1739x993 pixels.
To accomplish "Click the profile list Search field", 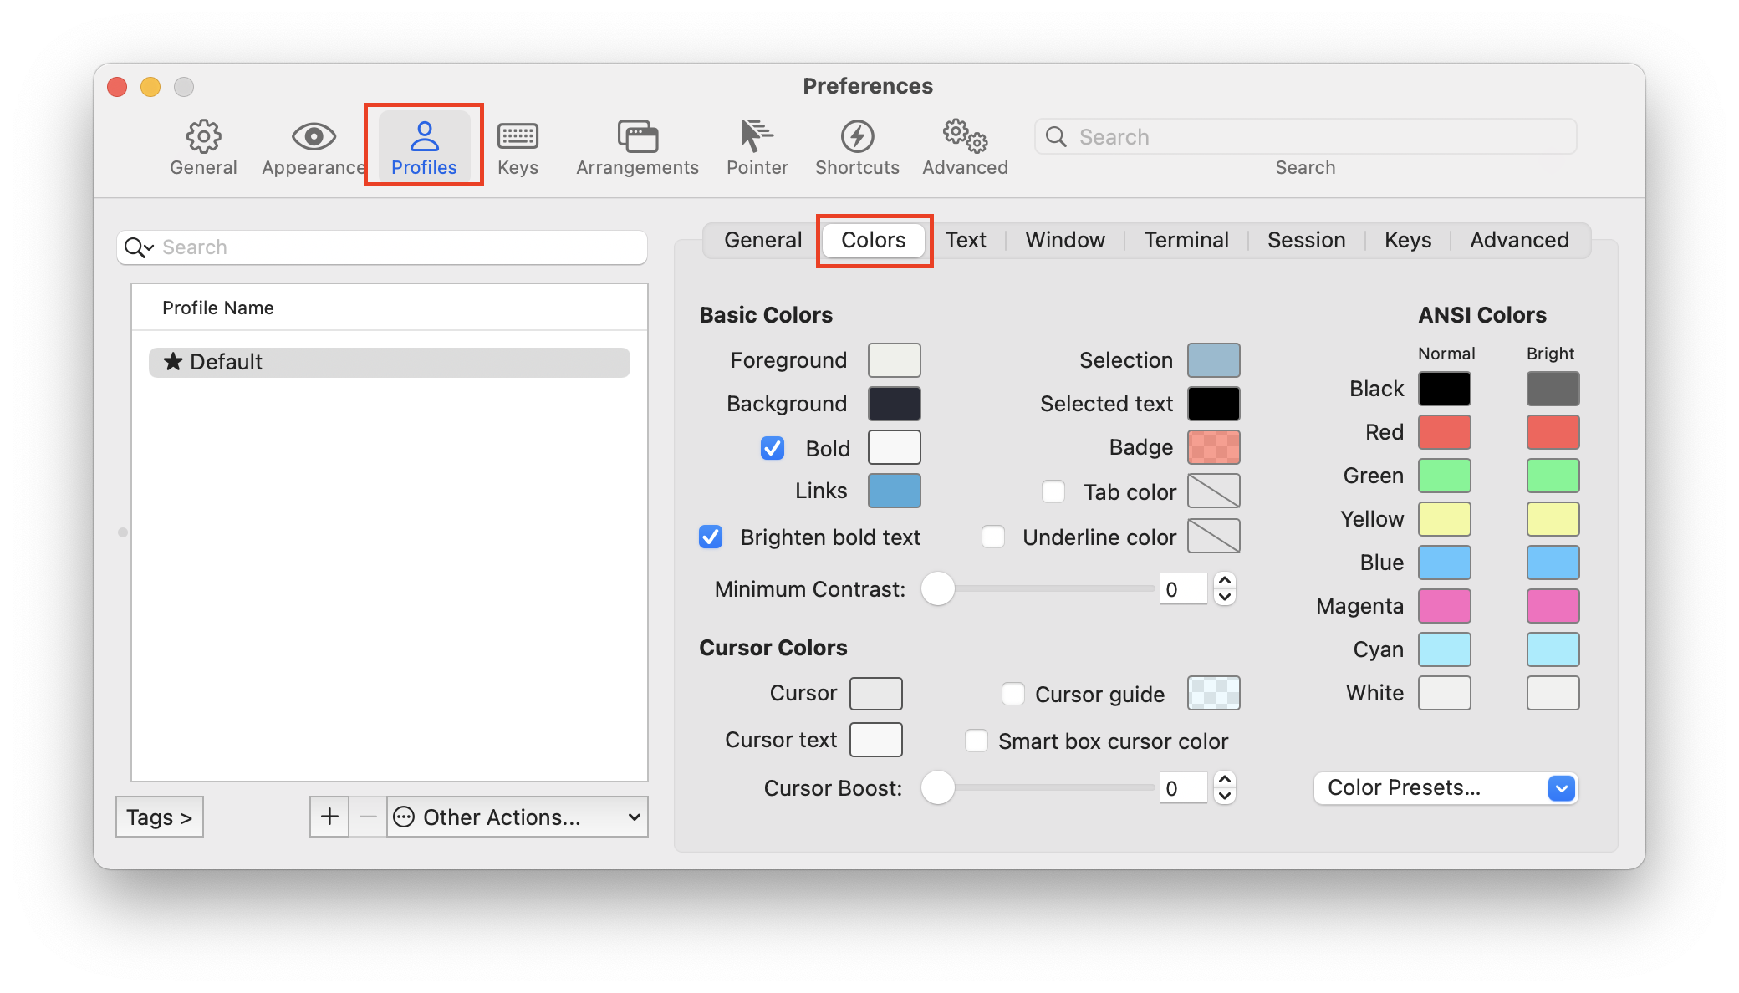I will click(382, 247).
